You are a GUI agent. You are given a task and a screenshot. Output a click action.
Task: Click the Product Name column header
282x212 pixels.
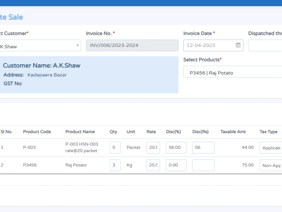[80, 132]
